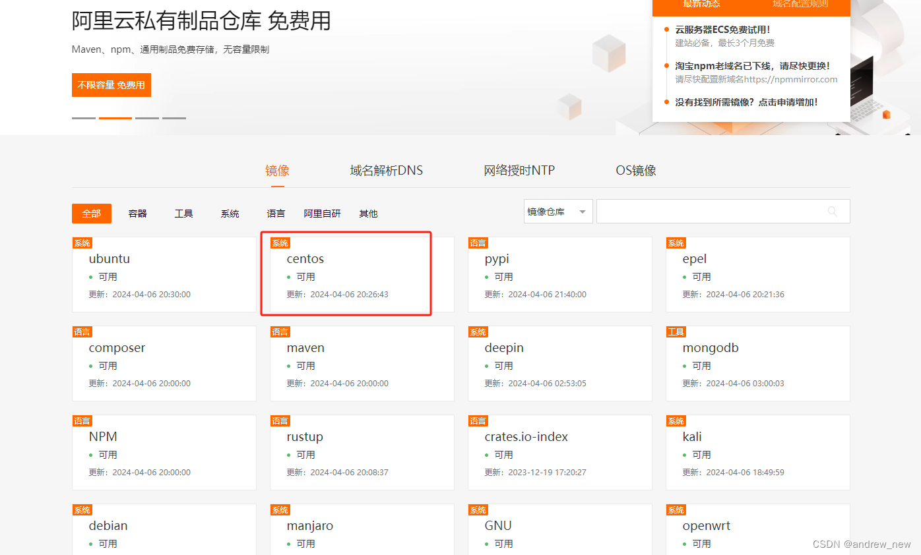Open the mongodb mirror card
The height and width of the screenshot is (555, 921).
(x=758, y=363)
